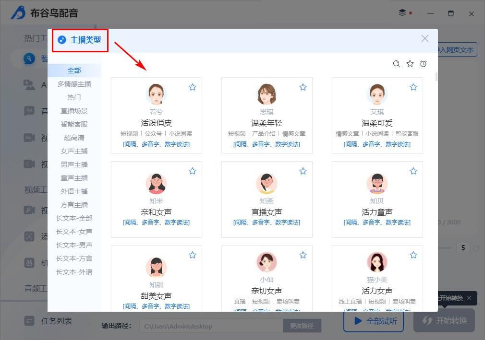Screen dimensions: 485x340
Task: Favorite the 思琪 voice card star
Action: 303,87
